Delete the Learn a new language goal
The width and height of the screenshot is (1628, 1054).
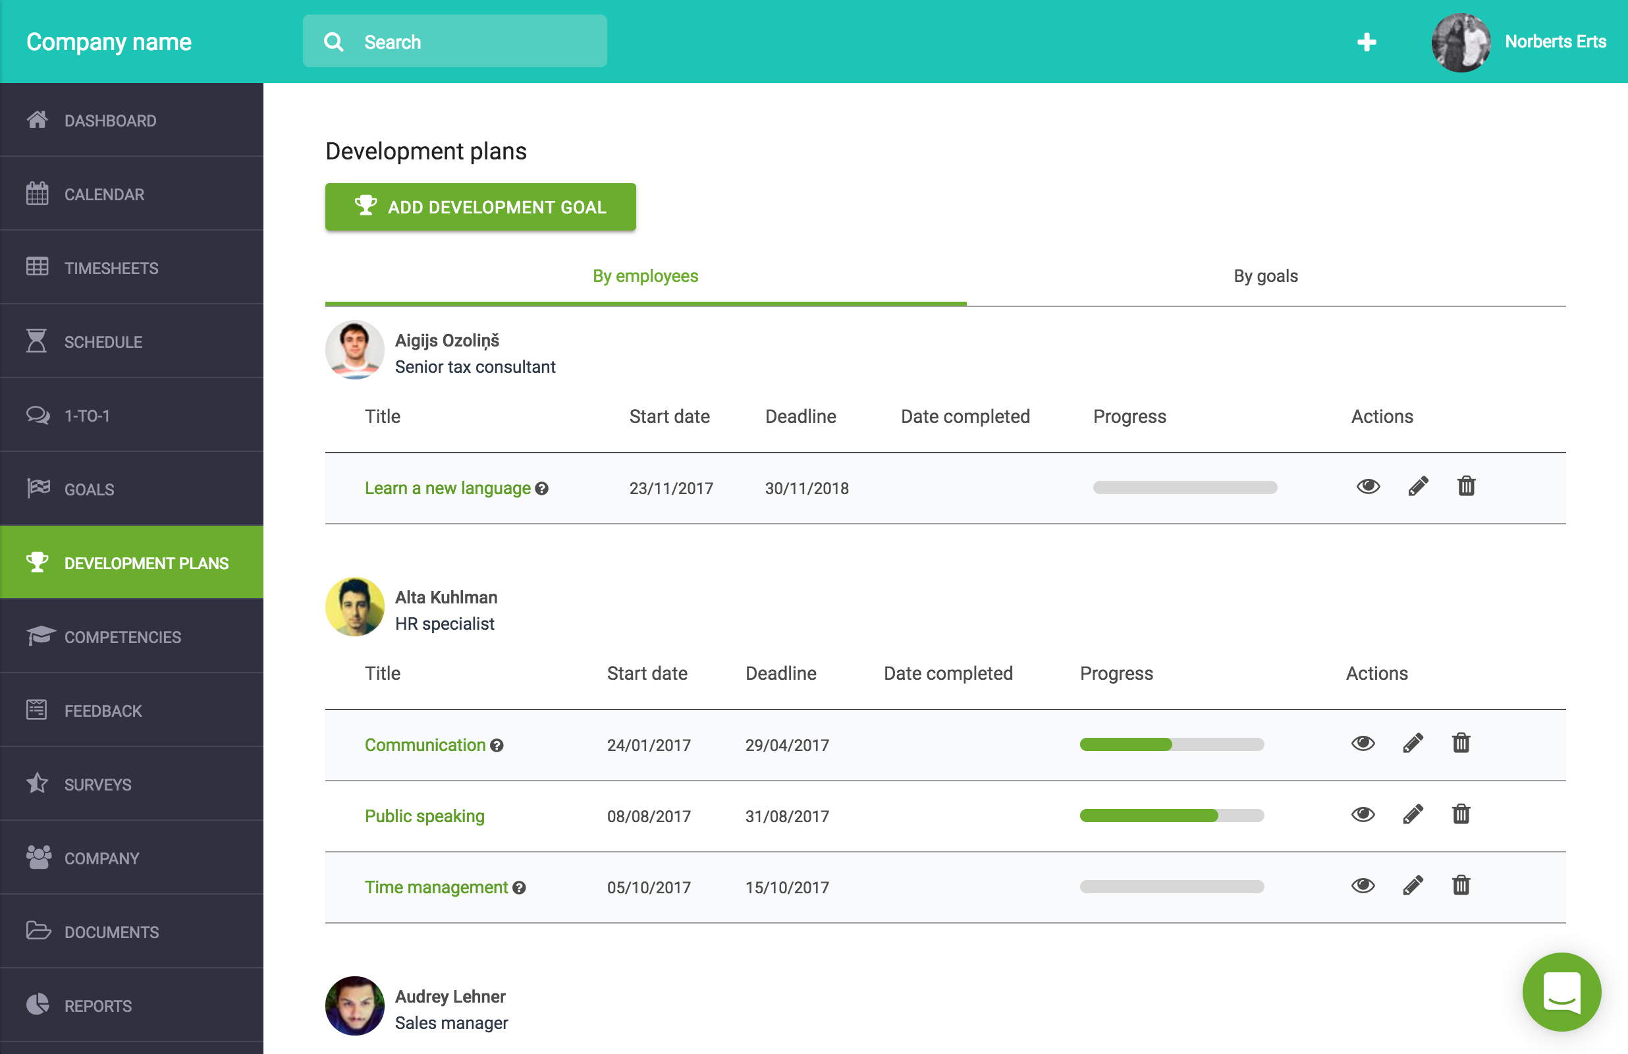1466,487
